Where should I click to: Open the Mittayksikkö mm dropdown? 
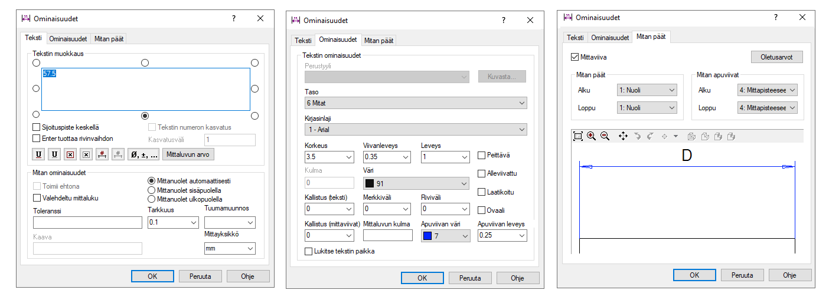(230, 248)
